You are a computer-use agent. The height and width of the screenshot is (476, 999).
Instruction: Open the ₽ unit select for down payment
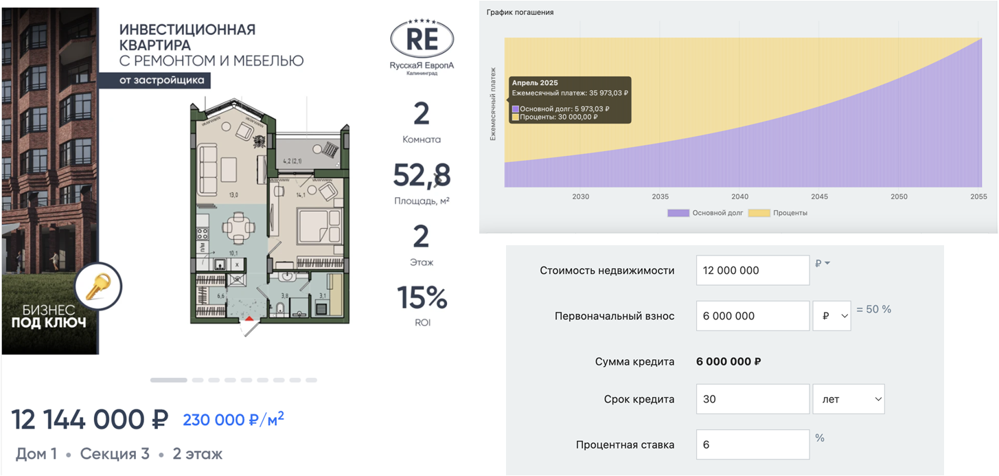point(832,316)
